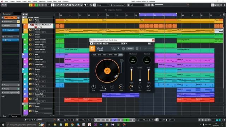Open the StudioEQ insert slot dropdown
The width and height of the screenshot is (226, 127).
(18, 30)
